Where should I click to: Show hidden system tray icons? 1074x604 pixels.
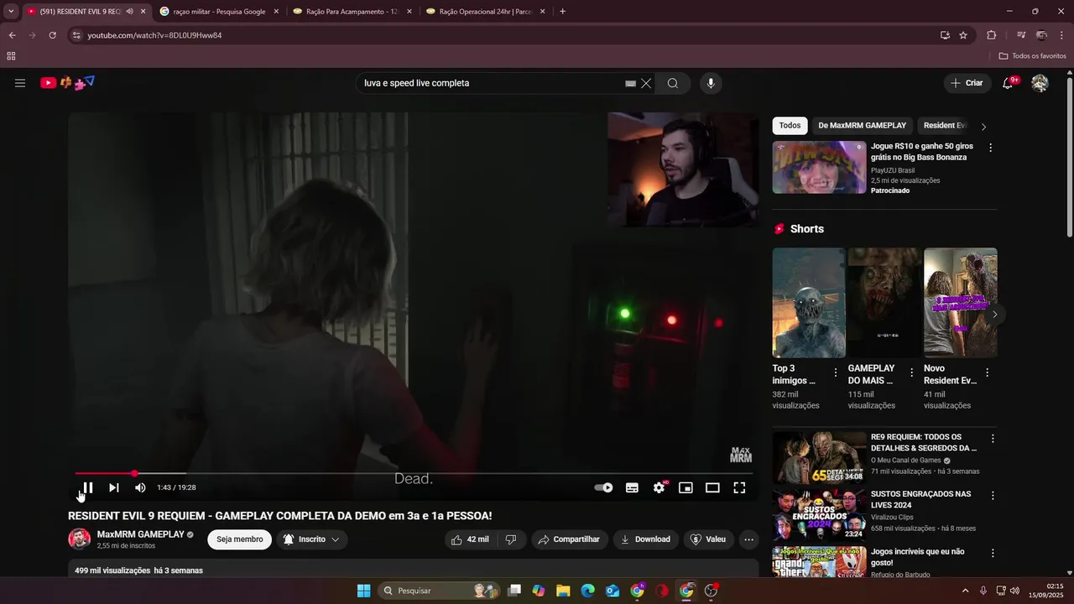[x=965, y=591]
